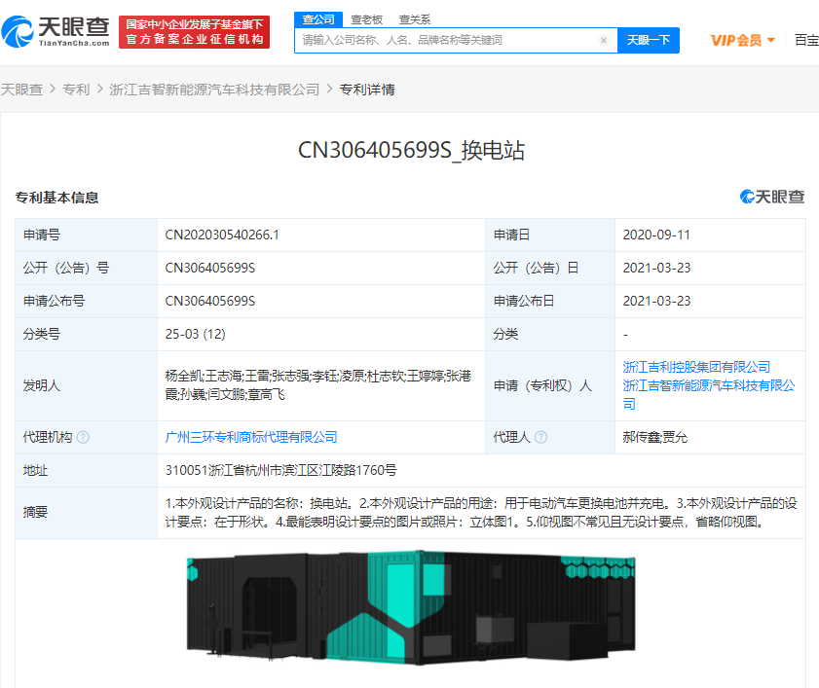Click the inventor names cell

coord(320,385)
